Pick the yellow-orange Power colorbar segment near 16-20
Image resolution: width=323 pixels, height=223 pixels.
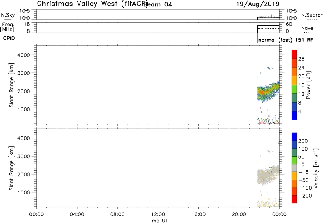pos(294,81)
